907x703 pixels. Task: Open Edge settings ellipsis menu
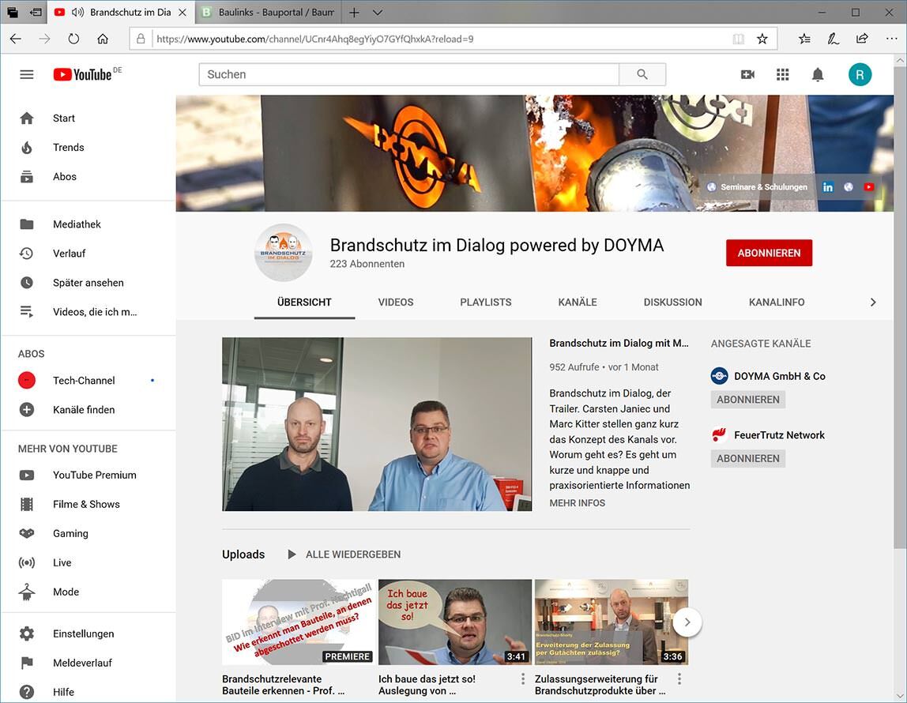pyautogui.click(x=891, y=39)
